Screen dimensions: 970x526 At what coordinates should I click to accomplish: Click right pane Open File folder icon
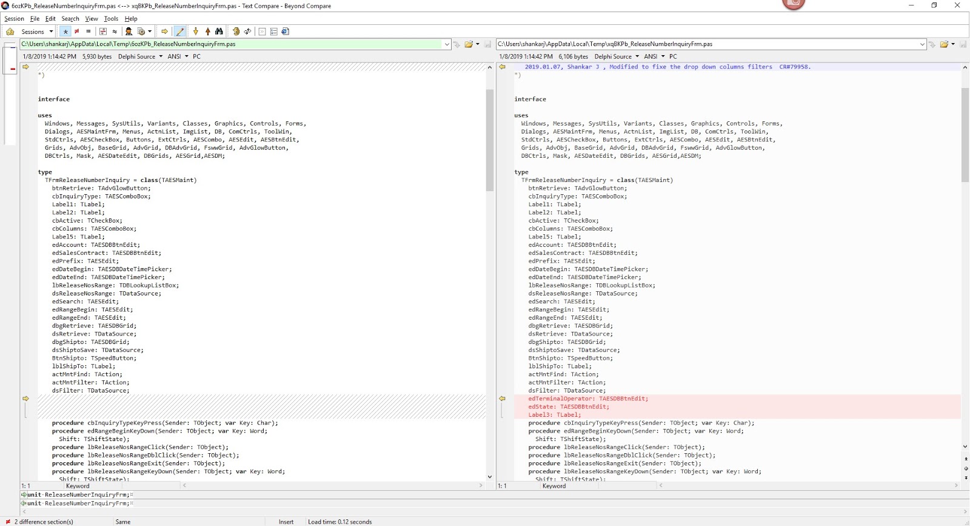[x=944, y=44]
